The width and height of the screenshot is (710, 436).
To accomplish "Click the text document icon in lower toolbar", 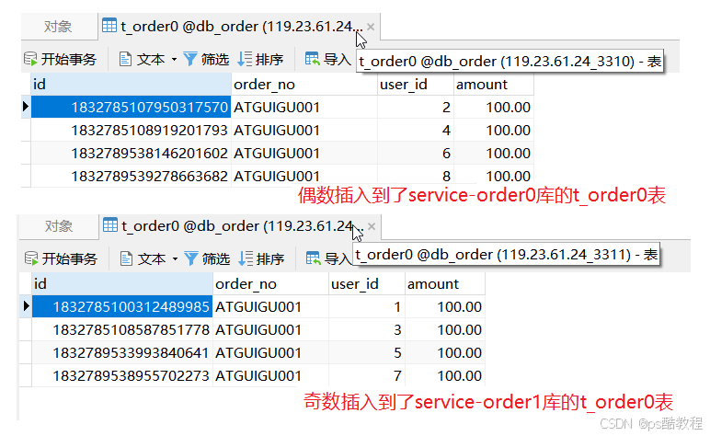I will [x=126, y=258].
